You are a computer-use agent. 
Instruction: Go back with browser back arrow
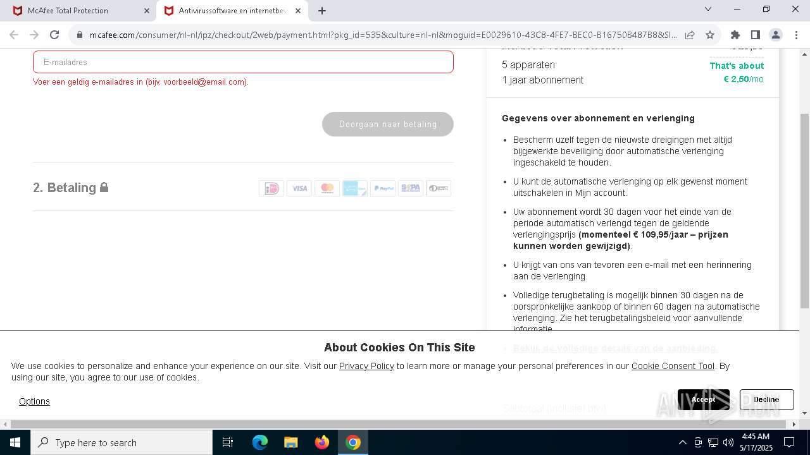point(14,35)
